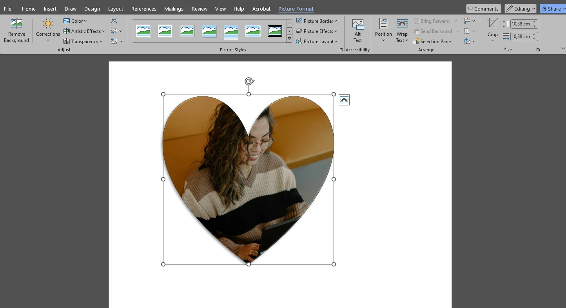566x308 pixels.
Task: Switch to the Mailings tab
Action: point(174,9)
